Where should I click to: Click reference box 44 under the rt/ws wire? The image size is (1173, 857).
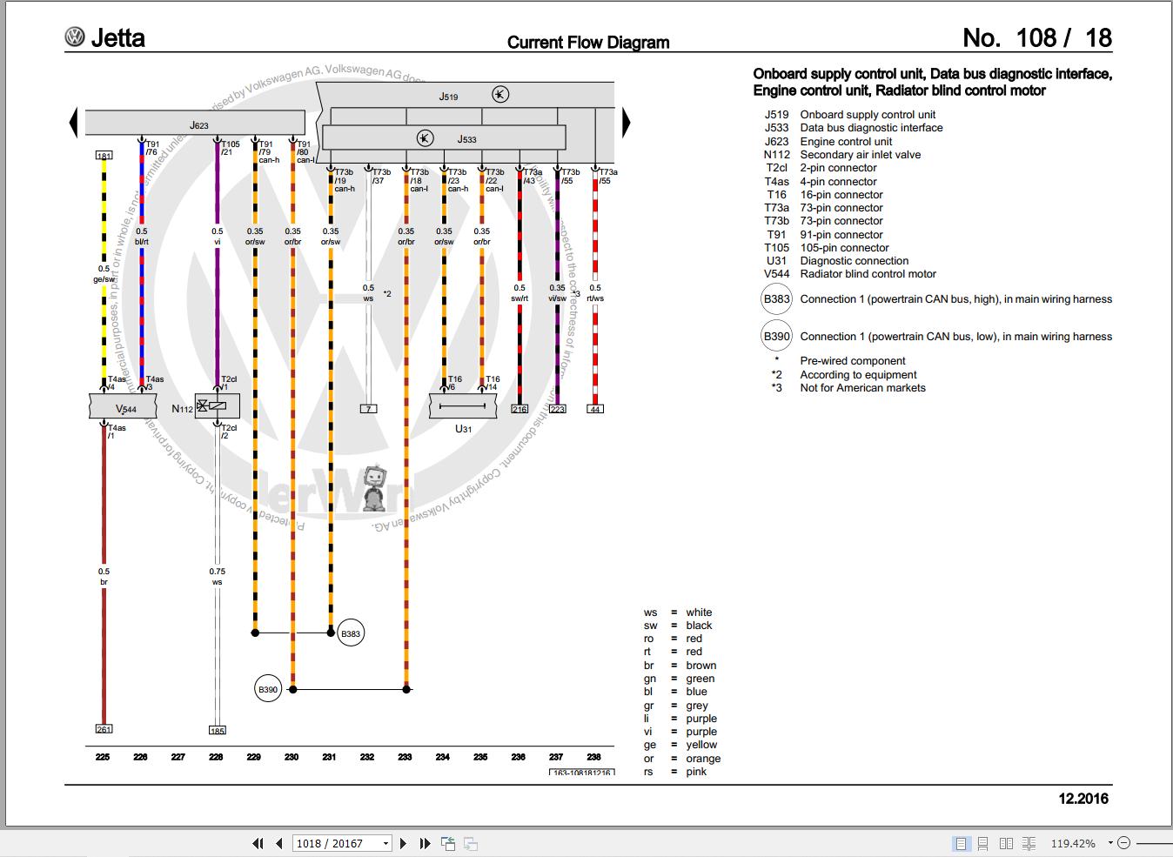coord(595,409)
